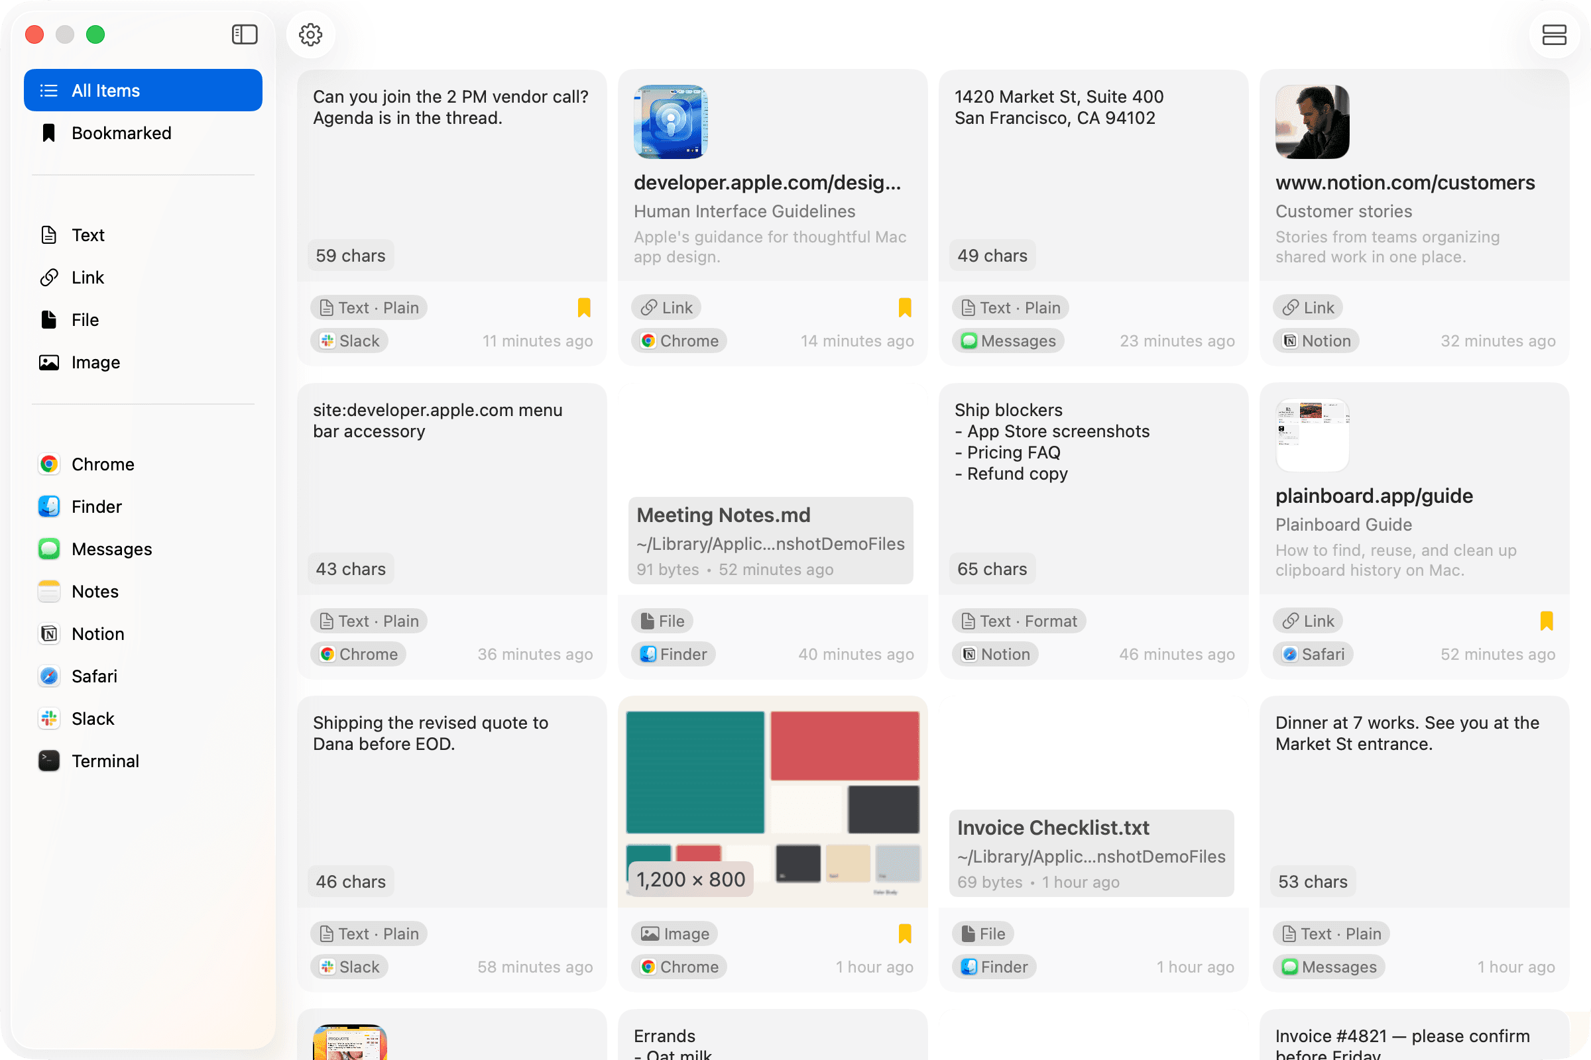This screenshot has width=1591, height=1060.
Task: Click the "59 chars" count badge
Action: click(x=351, y=256)
